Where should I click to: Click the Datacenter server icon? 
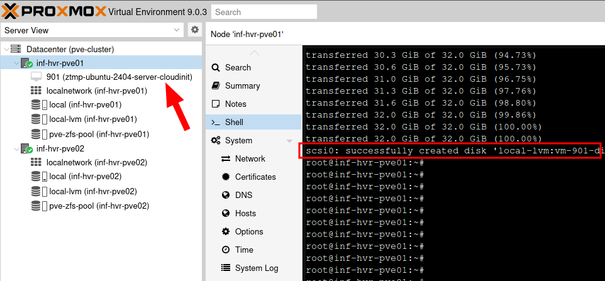[x=16, y=49]
